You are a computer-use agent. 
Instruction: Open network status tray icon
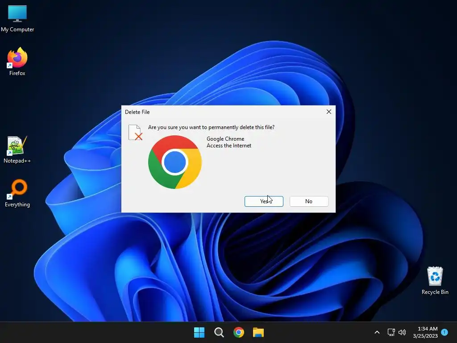tap(391, 332)
